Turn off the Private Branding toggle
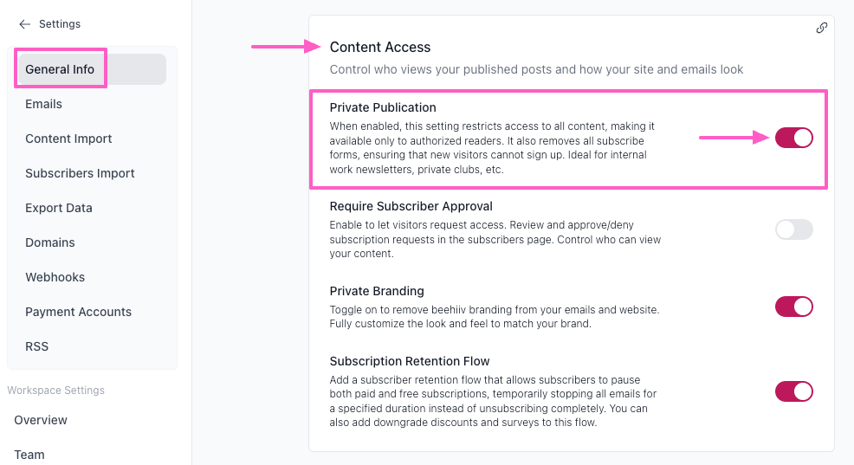Screen dimensions: 854x465 793,307
